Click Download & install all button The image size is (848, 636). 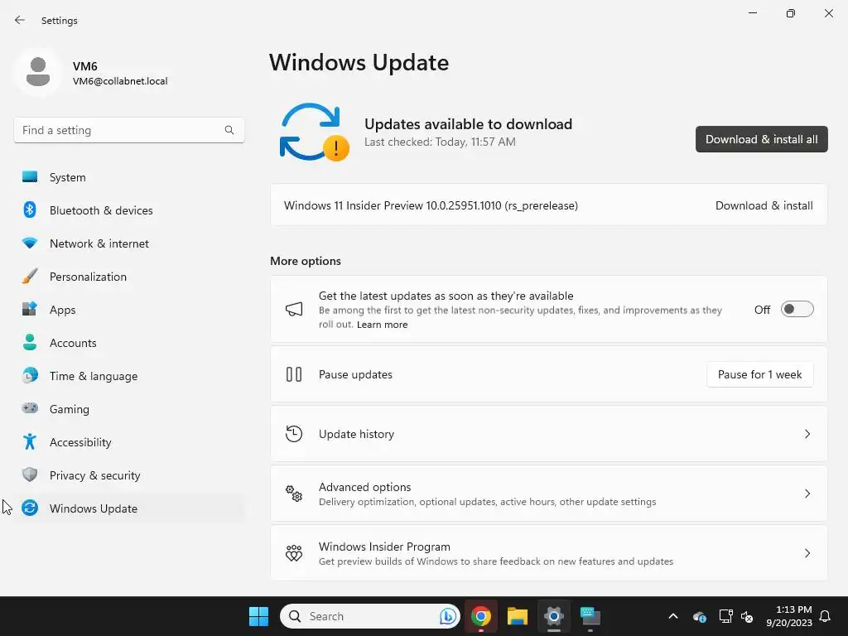tap(762, 139)
